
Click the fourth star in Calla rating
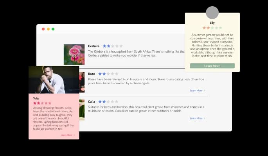tap(112, 101)
